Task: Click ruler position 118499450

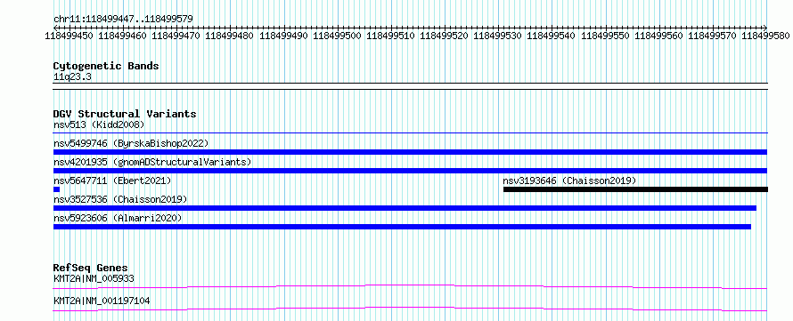Action: (69, 36)
